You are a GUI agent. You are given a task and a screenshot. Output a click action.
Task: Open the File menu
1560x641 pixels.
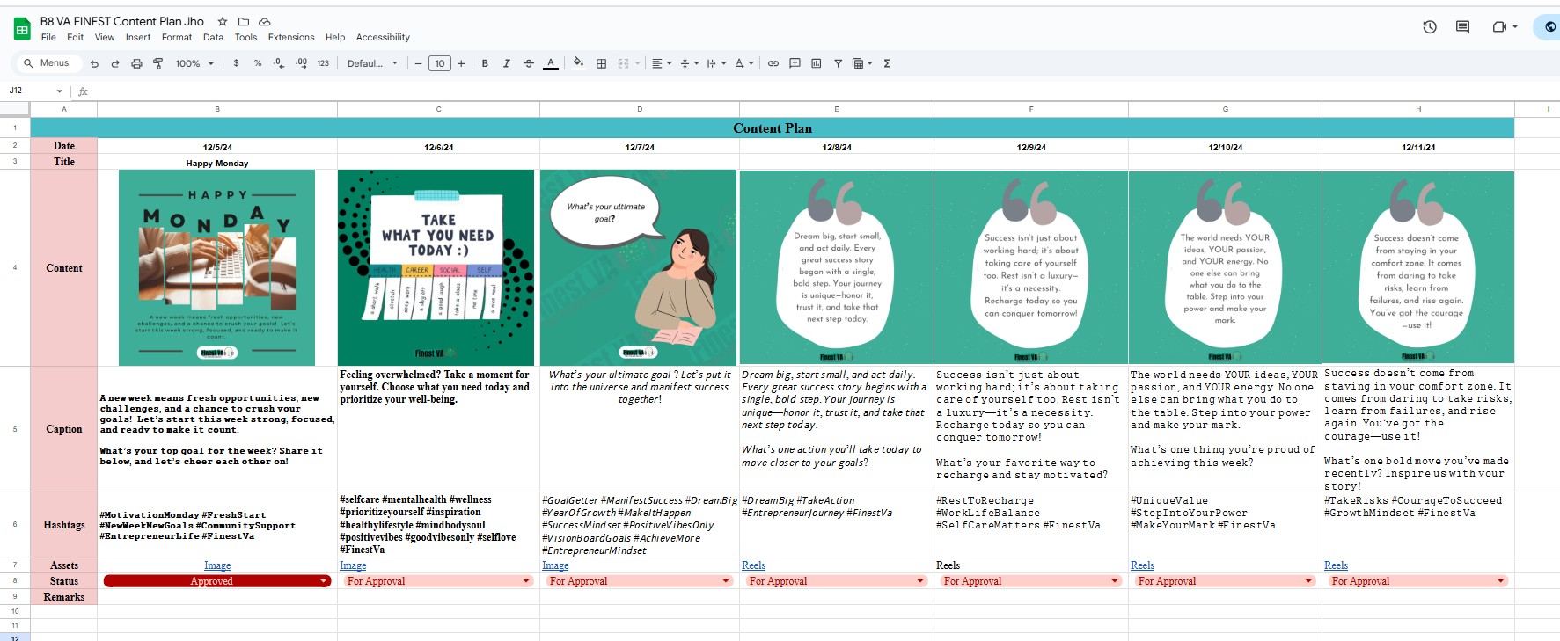(x=48, y=37)
